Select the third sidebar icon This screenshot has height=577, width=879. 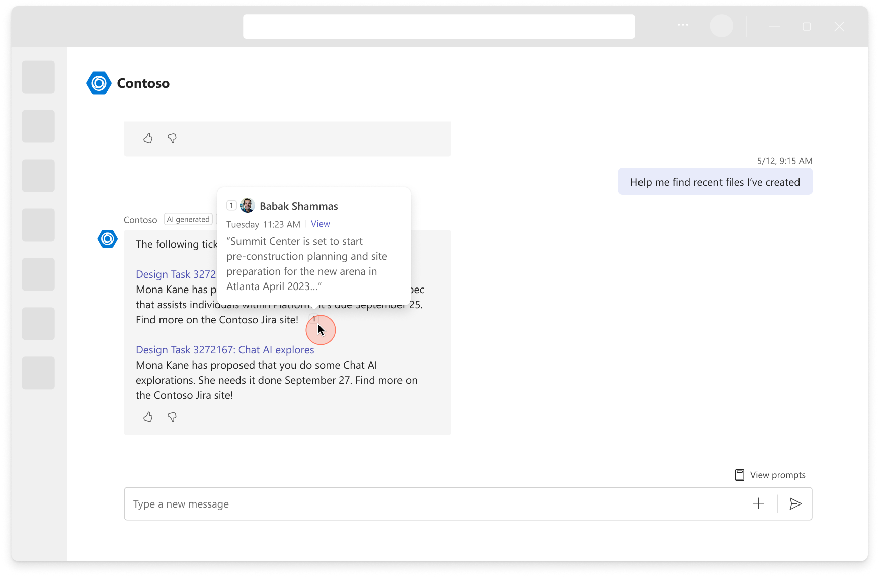38,176
